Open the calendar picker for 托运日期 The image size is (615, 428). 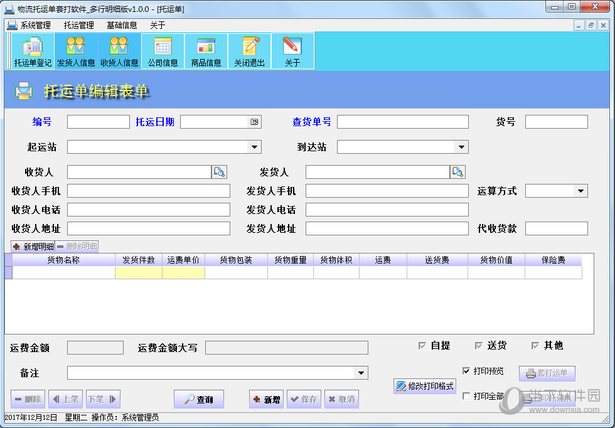(254, 122)
